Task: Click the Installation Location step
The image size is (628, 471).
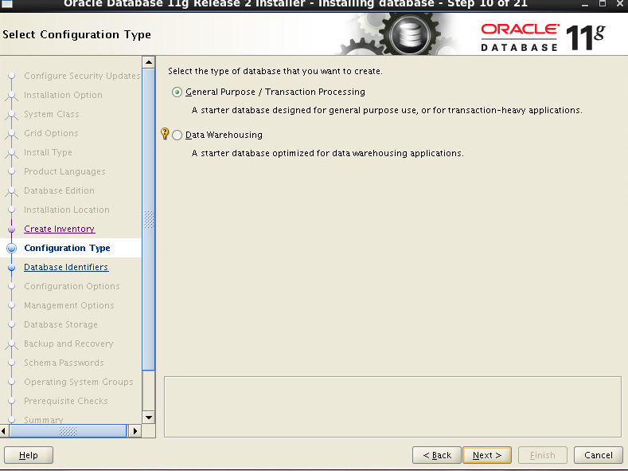Action: 67,210
